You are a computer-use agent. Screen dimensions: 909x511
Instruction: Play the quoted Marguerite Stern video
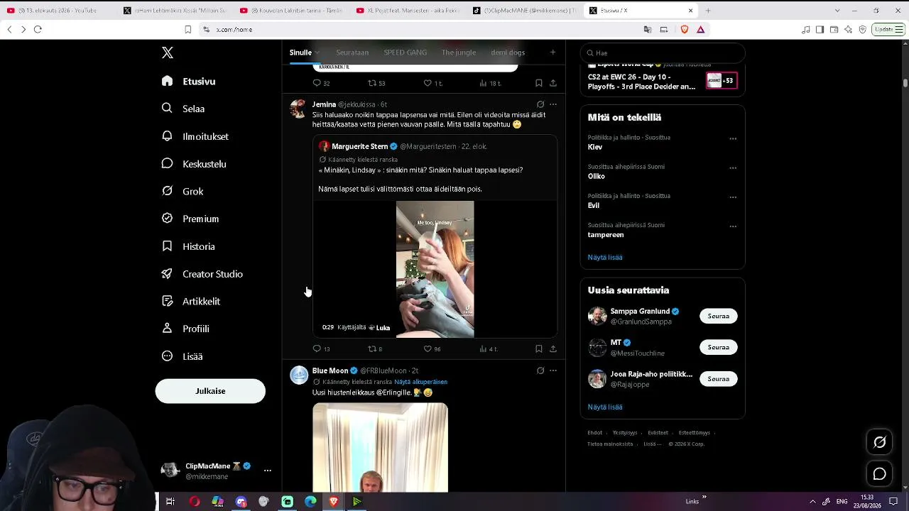click(435, 269)
